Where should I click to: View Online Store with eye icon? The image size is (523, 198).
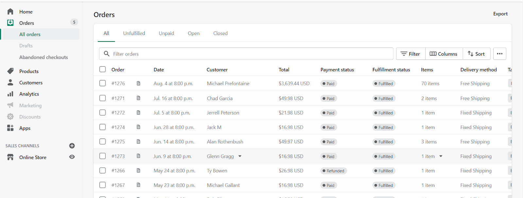coord(72,157)
